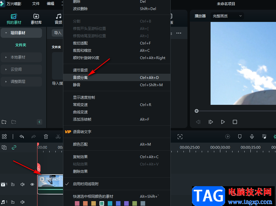This screenshot has height=206, width=276.
Task: Hide video track 1 with eye icon
Action: click(32, 184)
